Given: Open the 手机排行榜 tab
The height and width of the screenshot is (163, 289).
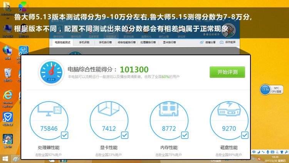Looking at the screenshot, I should coord(105,42).
